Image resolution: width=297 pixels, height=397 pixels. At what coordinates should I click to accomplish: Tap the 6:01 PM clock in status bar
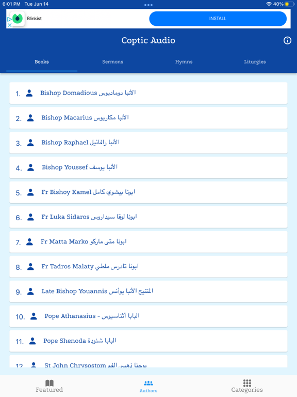(x=11, y=4)
